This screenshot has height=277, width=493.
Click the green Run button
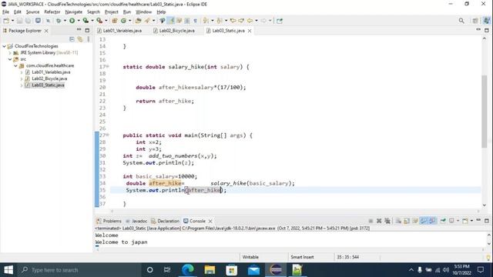pos(72,21)
